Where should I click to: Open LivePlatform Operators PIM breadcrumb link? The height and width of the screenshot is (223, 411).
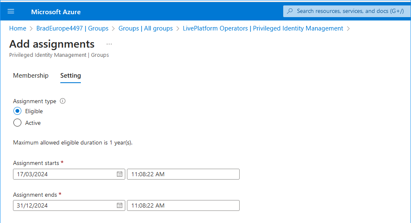pyautogui.click(x=263, y=28)
